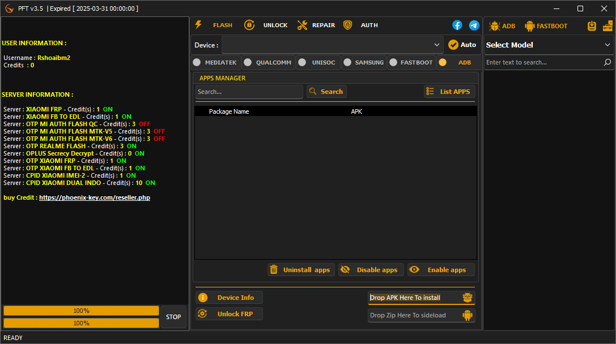Open the Unlock padlock tool
This screenshot has height=344, width=616.
coord(249,25)
